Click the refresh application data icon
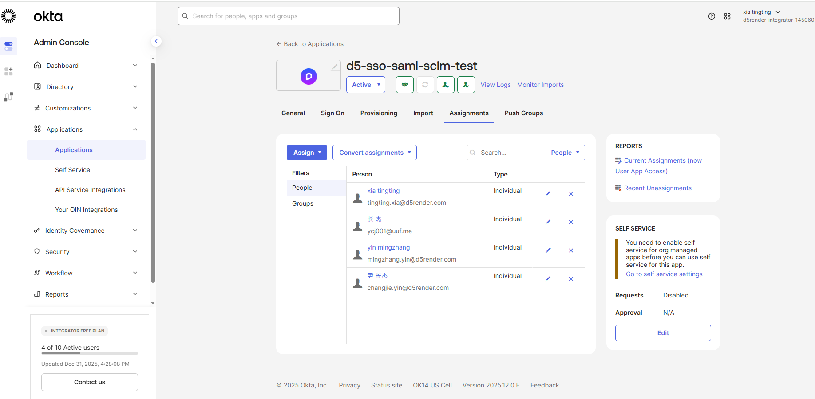 pyautogui.click(x=425, y=85)
